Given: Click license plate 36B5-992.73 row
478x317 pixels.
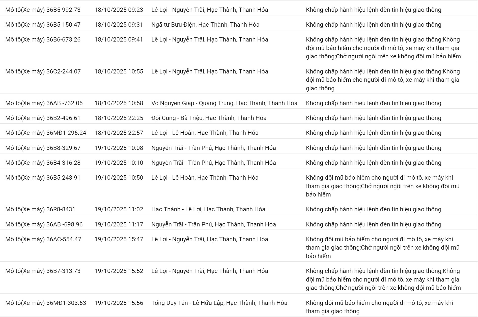Looking at the screenshot, I should pyautogui.click(x=43, y=10).
